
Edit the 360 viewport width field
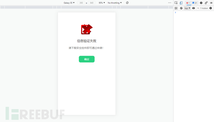tap(81, 3)
